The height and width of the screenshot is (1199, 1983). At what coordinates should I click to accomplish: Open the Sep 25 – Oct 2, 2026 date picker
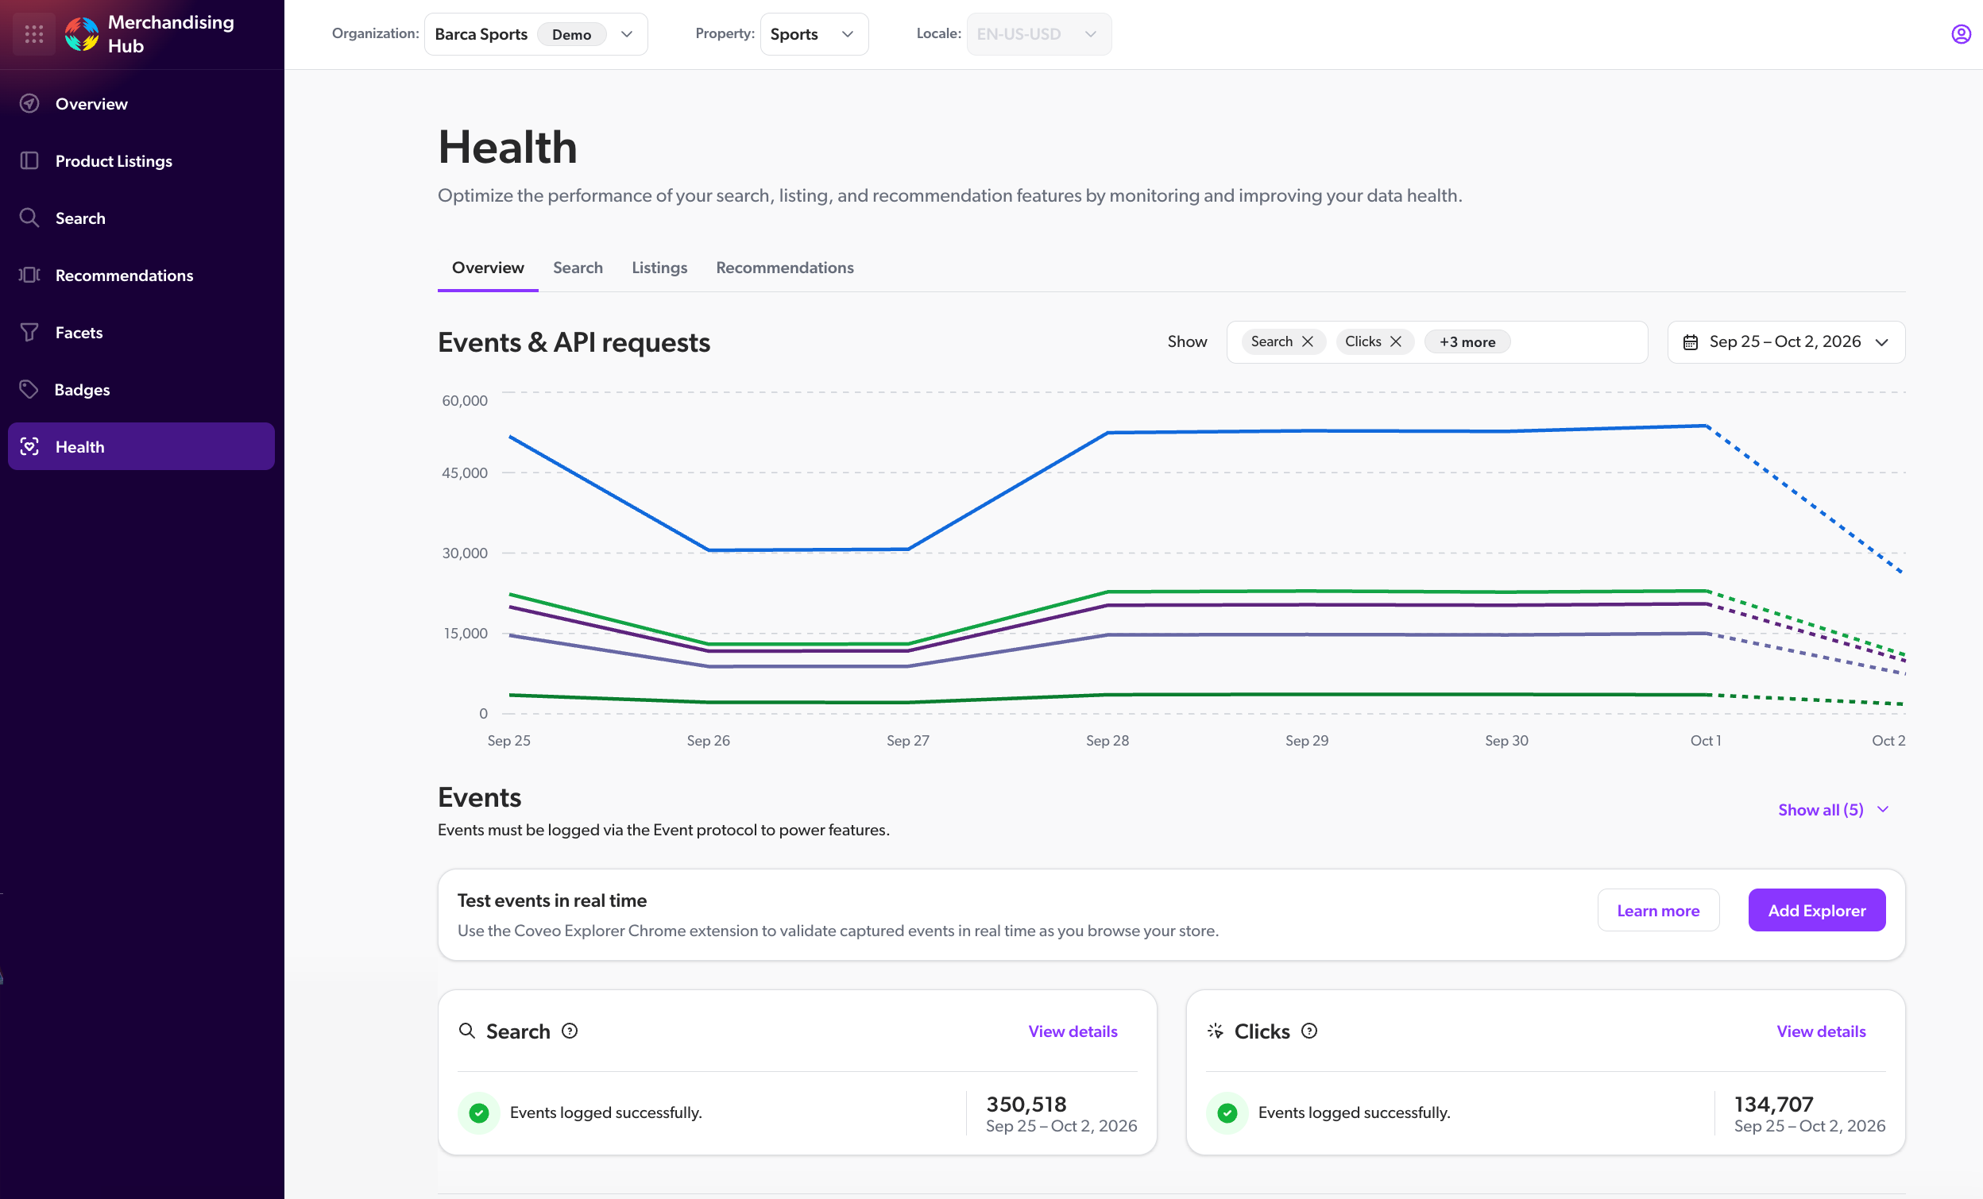coord(1786,341)
